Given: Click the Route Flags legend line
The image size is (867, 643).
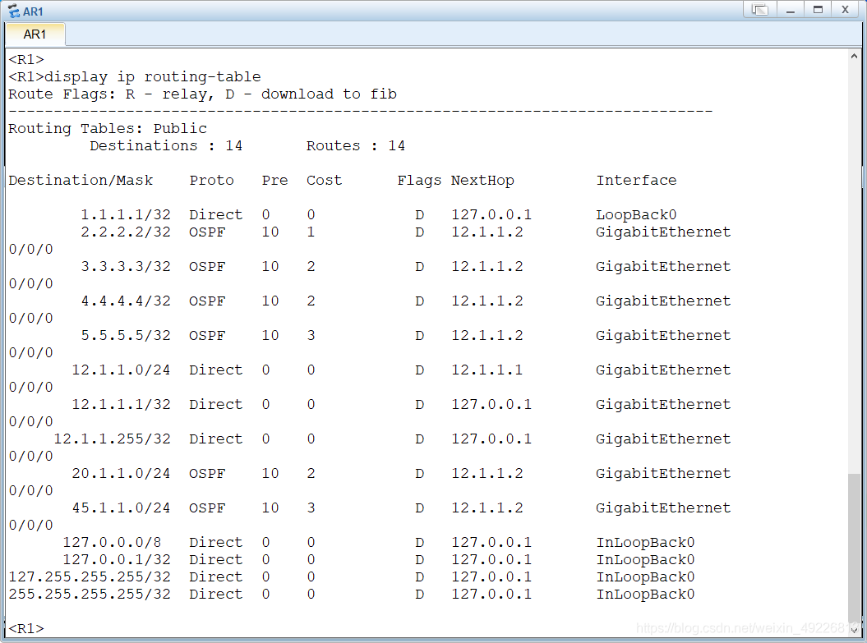Looking at the screenshot, I should point(202,94).
